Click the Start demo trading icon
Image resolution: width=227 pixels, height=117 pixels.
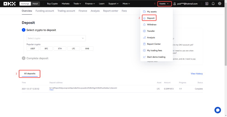pyautogui.click(x=144, y=57)
